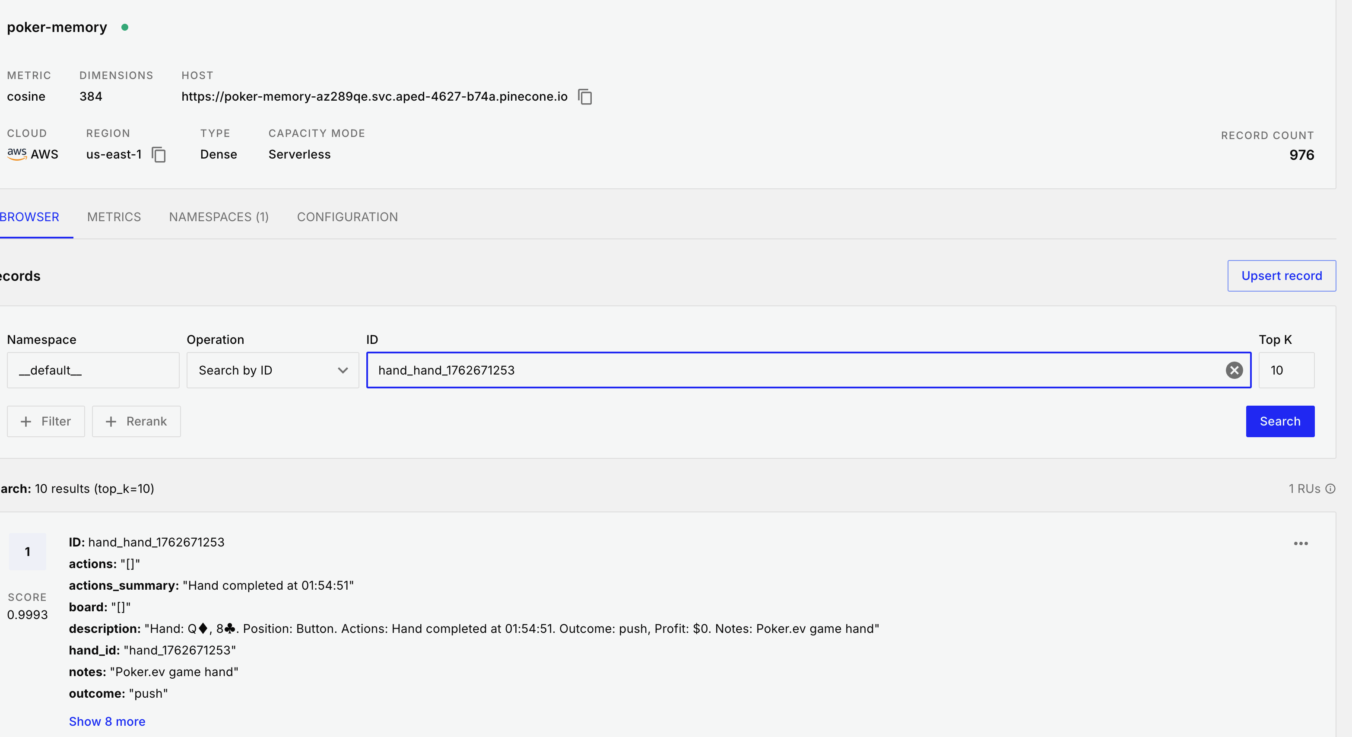Click the Top K value field

(x=1286, y=370)
